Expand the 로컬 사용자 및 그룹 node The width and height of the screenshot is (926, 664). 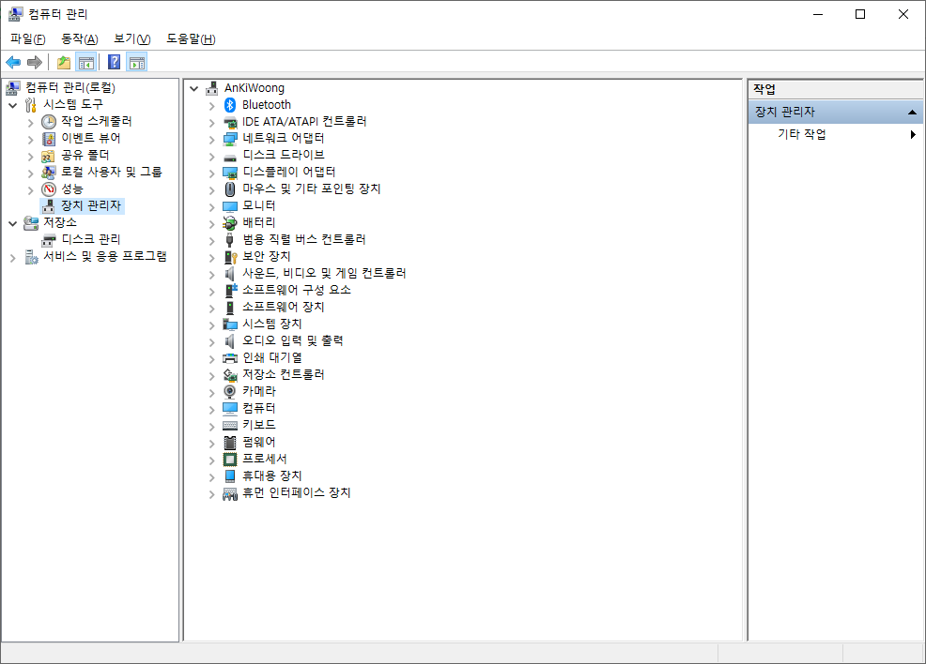coord(30,174)
